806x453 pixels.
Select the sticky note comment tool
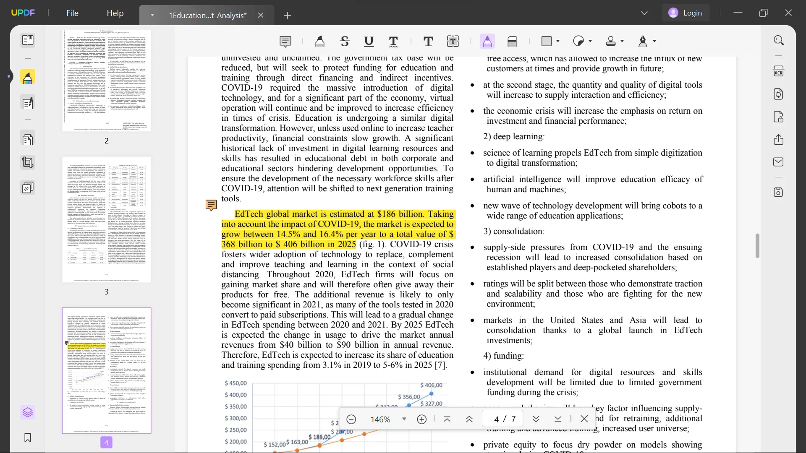[285, 41]
